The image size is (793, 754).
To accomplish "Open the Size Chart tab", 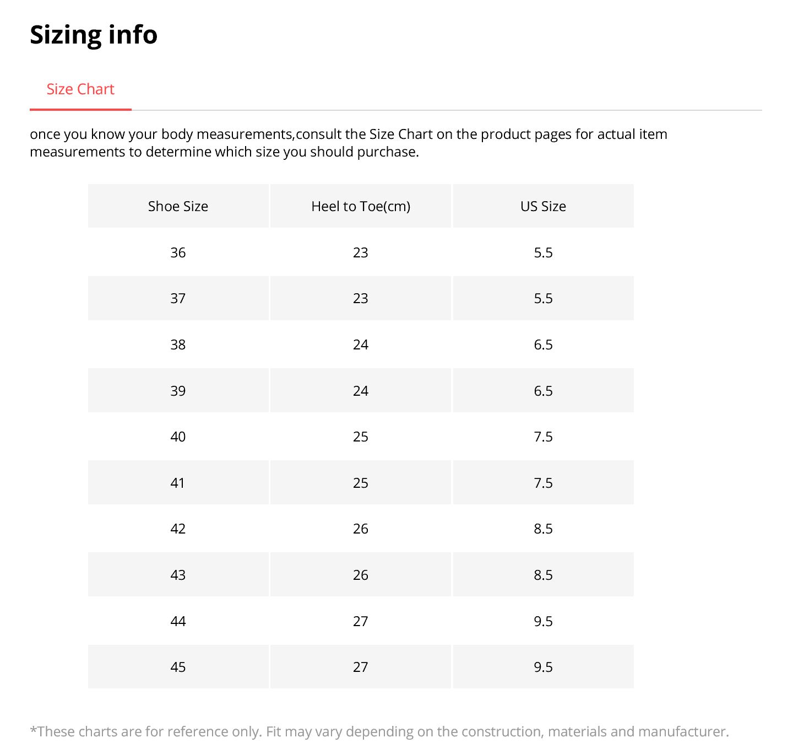I will (x=80, y=89).
